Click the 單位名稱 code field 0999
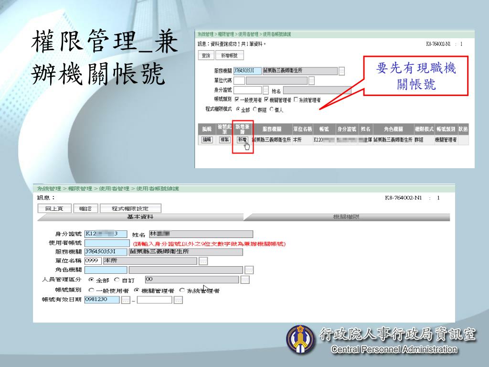The image size is (489, 367). 93,260
